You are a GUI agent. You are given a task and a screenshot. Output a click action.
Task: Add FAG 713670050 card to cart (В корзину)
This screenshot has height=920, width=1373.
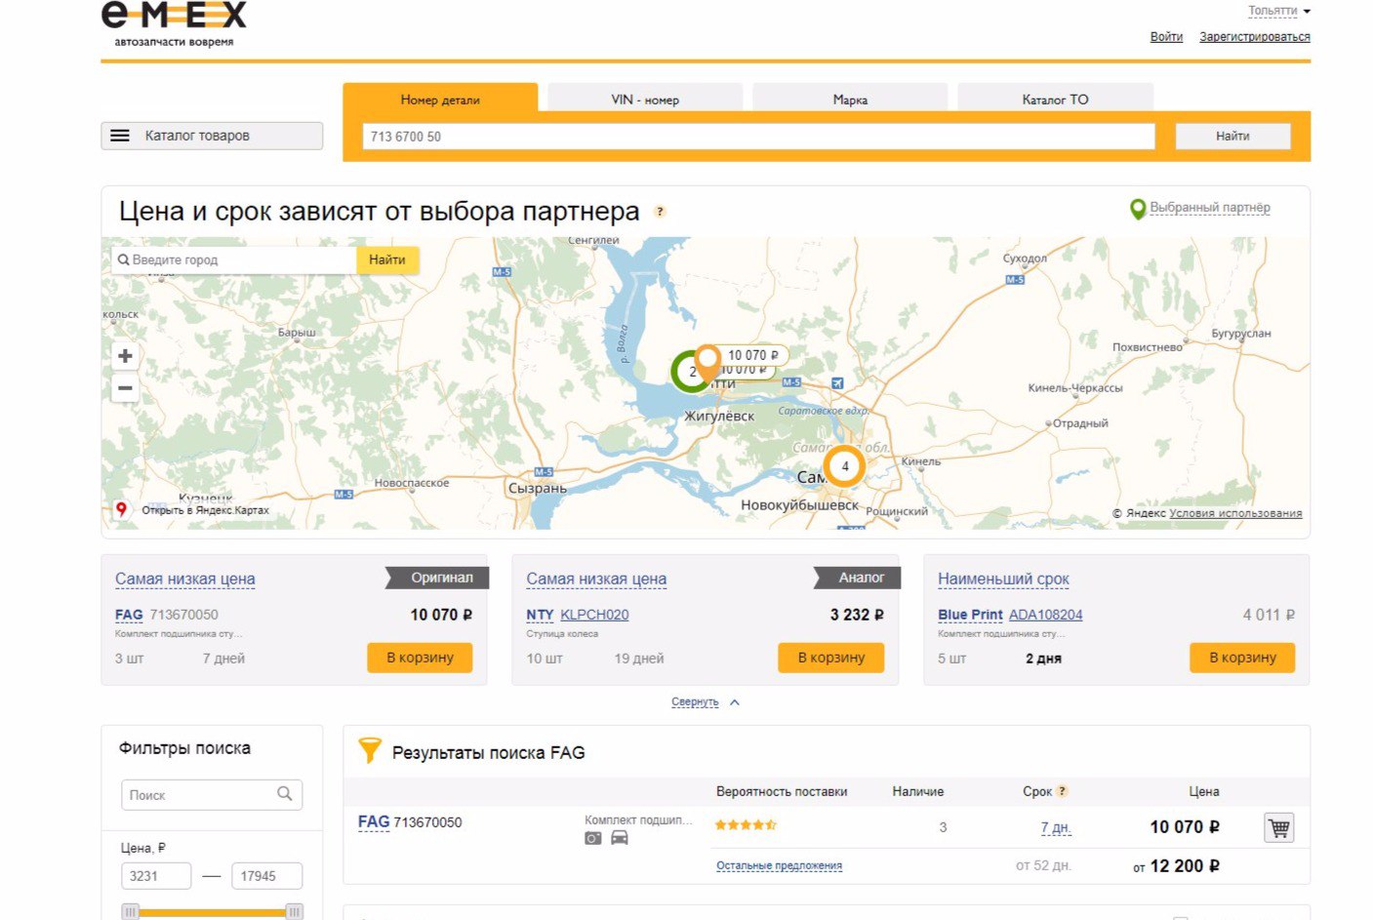point(420,658)
